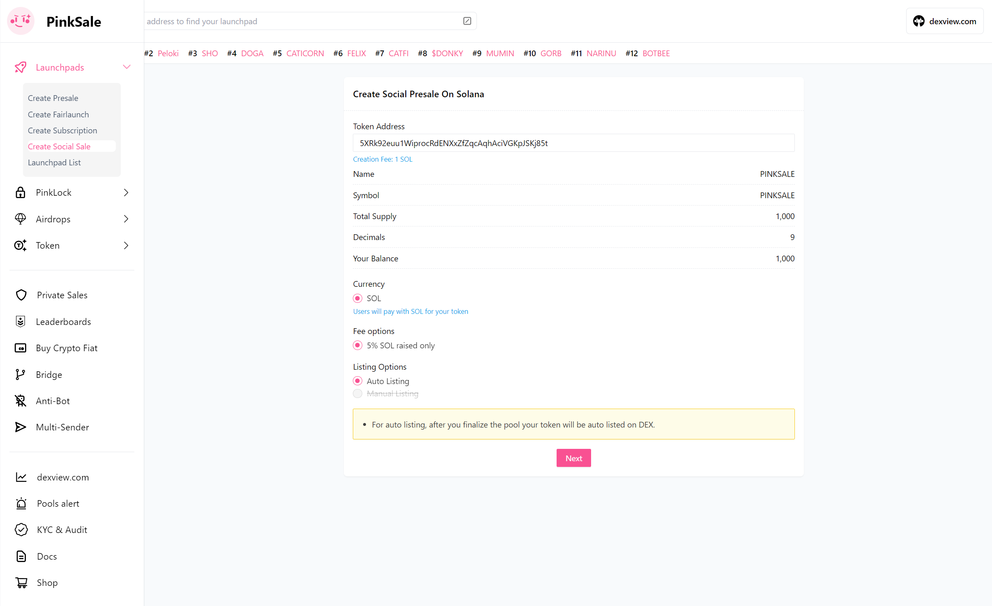992x606 pixels.
Task: Click the Next button
Action: tap(573, 458)
